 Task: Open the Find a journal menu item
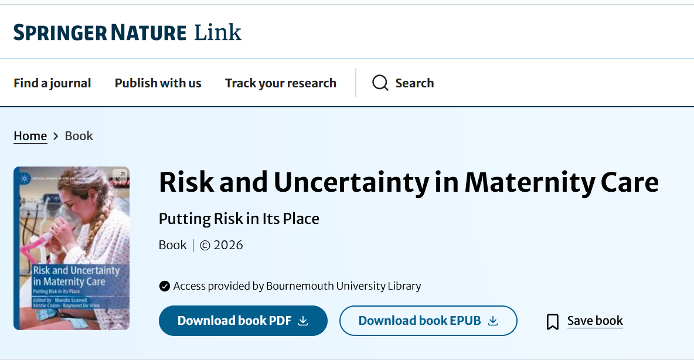click(x=52, y=83)
